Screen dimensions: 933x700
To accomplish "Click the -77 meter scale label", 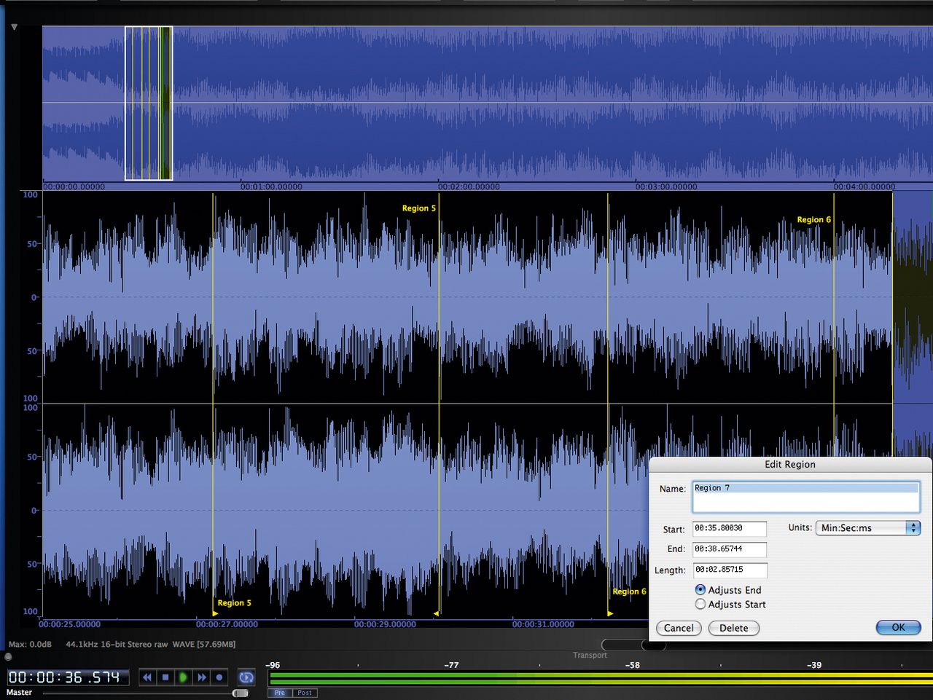I will click(x=451, y=665).
